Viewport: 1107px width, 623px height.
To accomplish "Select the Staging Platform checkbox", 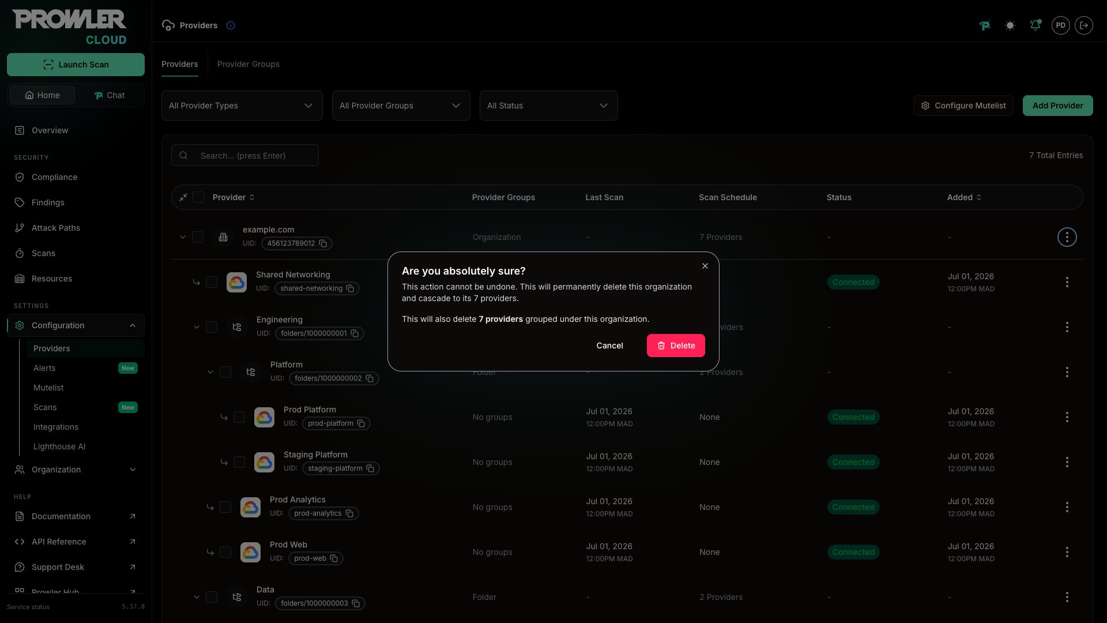I will point(239,462).
